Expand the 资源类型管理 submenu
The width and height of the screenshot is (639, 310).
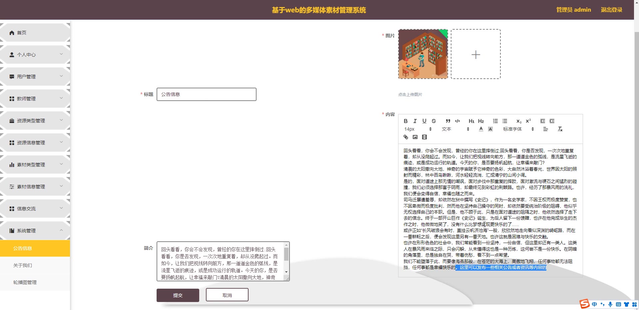click(61, 120)
